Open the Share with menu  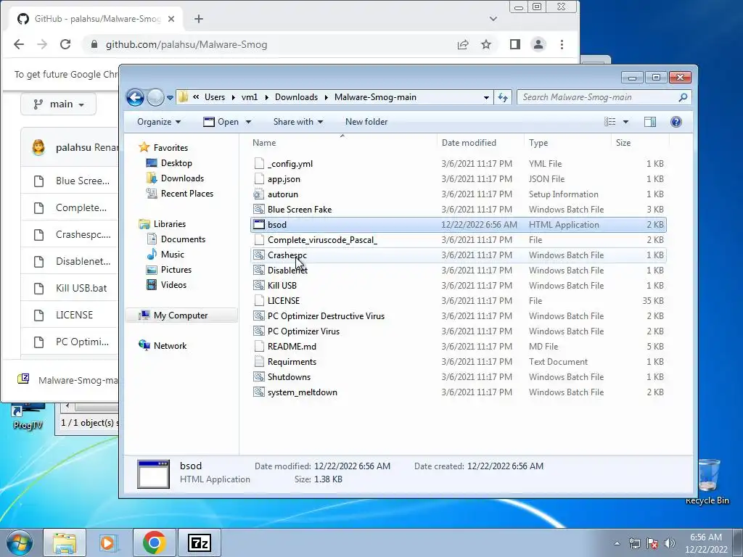(298, 122)
